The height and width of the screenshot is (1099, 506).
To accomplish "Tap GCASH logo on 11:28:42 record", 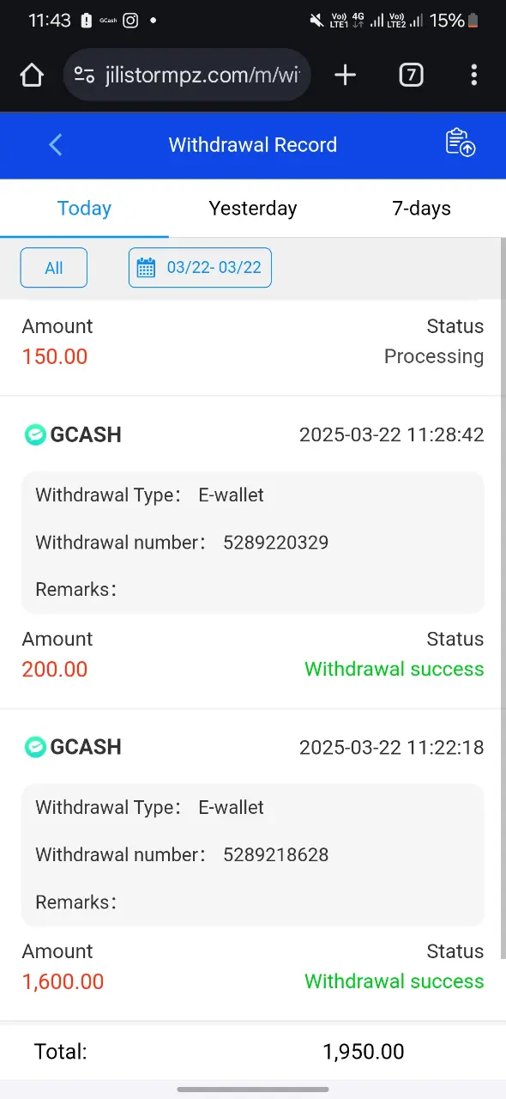I will click(35, 434).
